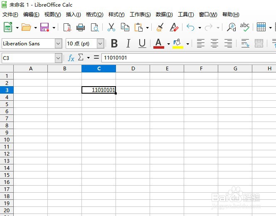Click the Name Box showing C3
This screenshot has width=276, height=216.
(29, 58)
